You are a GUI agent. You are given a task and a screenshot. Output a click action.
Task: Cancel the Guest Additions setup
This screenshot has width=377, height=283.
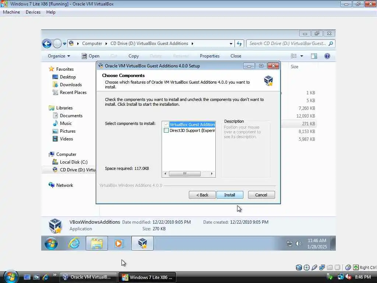[x=261, y=195]
